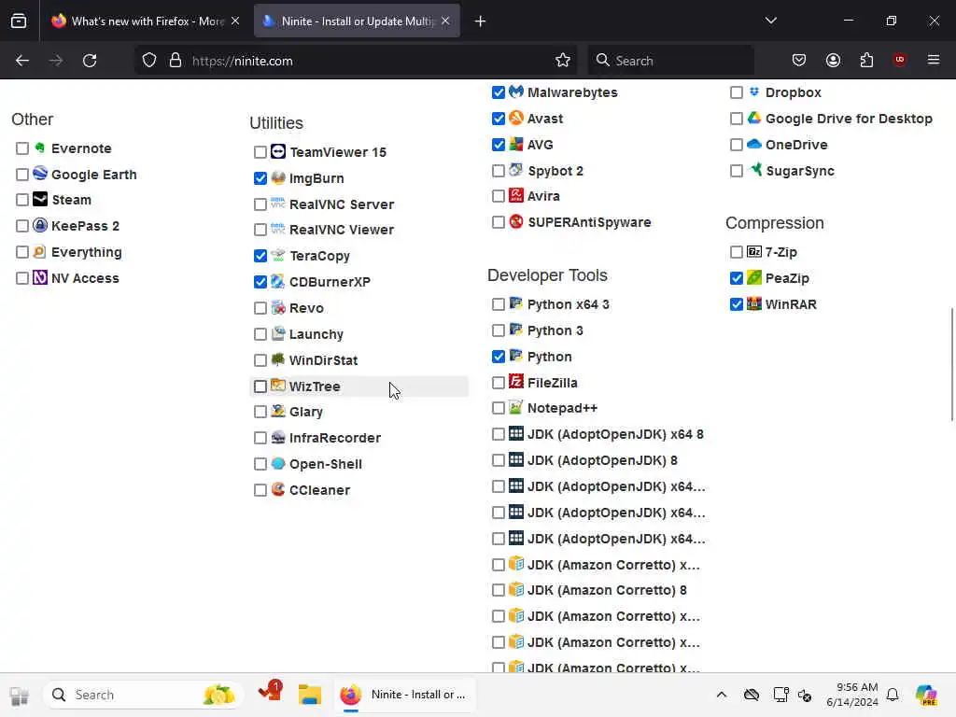Click the NV Access icon
This screenshot has width=956, height=717.
click(x=39, y=277)
